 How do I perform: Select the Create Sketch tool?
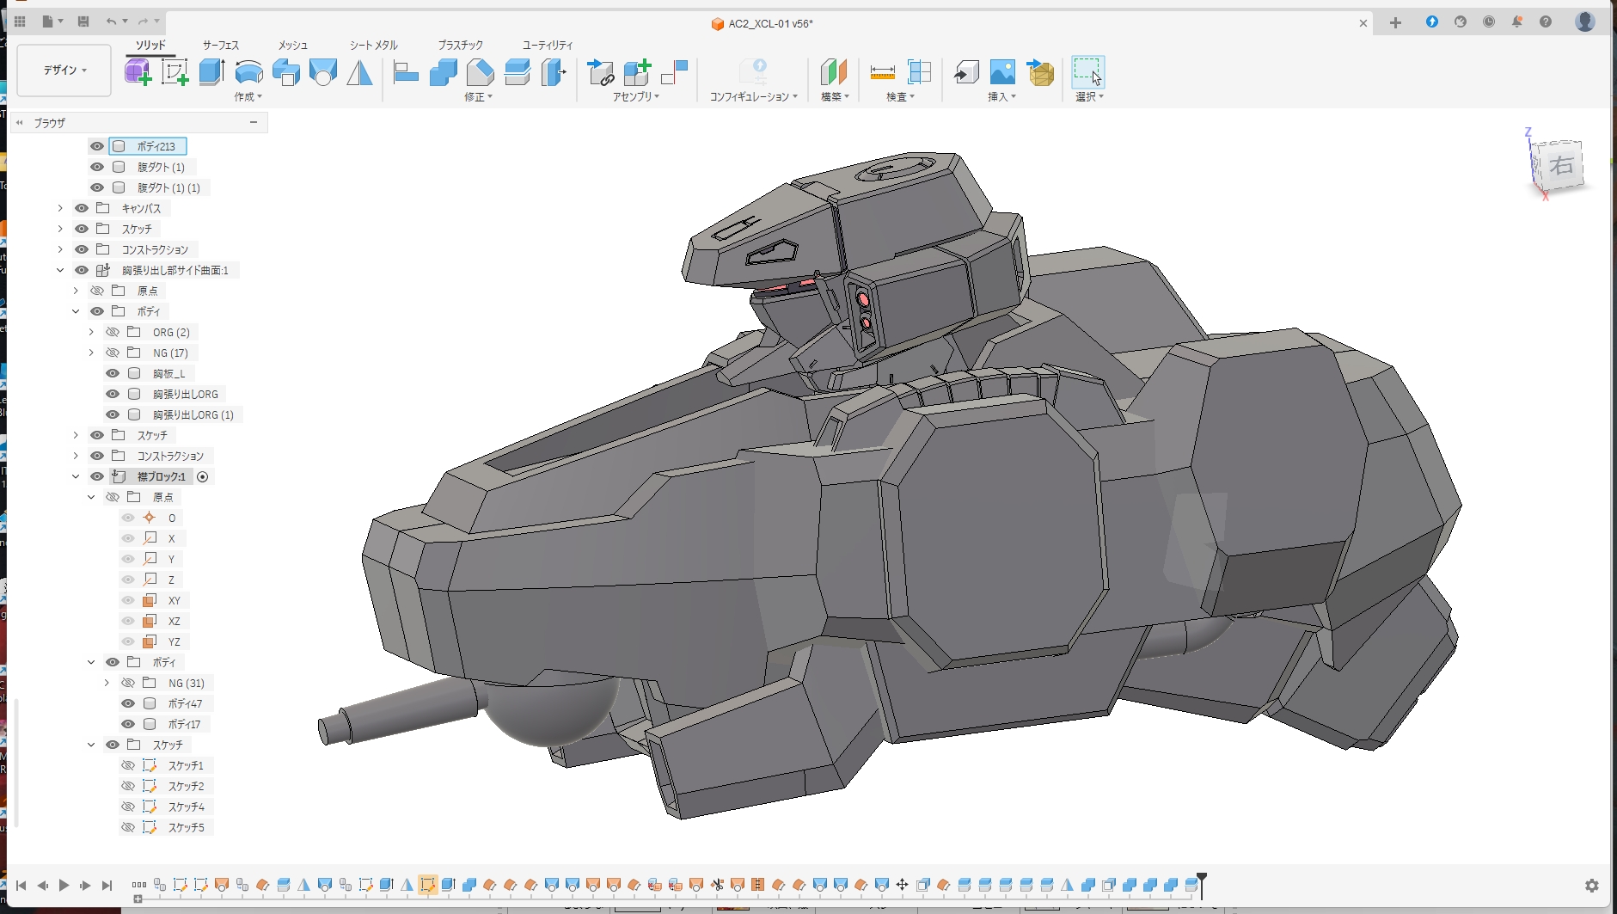pos(175,72)
